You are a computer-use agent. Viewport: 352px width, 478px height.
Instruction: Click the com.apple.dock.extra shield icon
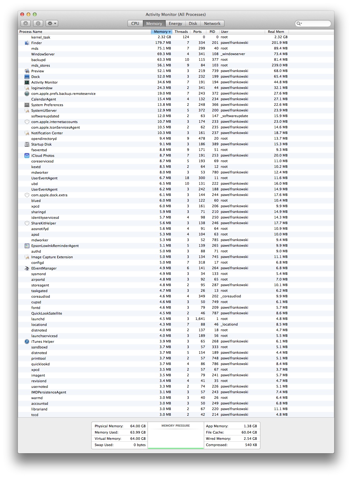click(27, 195)
